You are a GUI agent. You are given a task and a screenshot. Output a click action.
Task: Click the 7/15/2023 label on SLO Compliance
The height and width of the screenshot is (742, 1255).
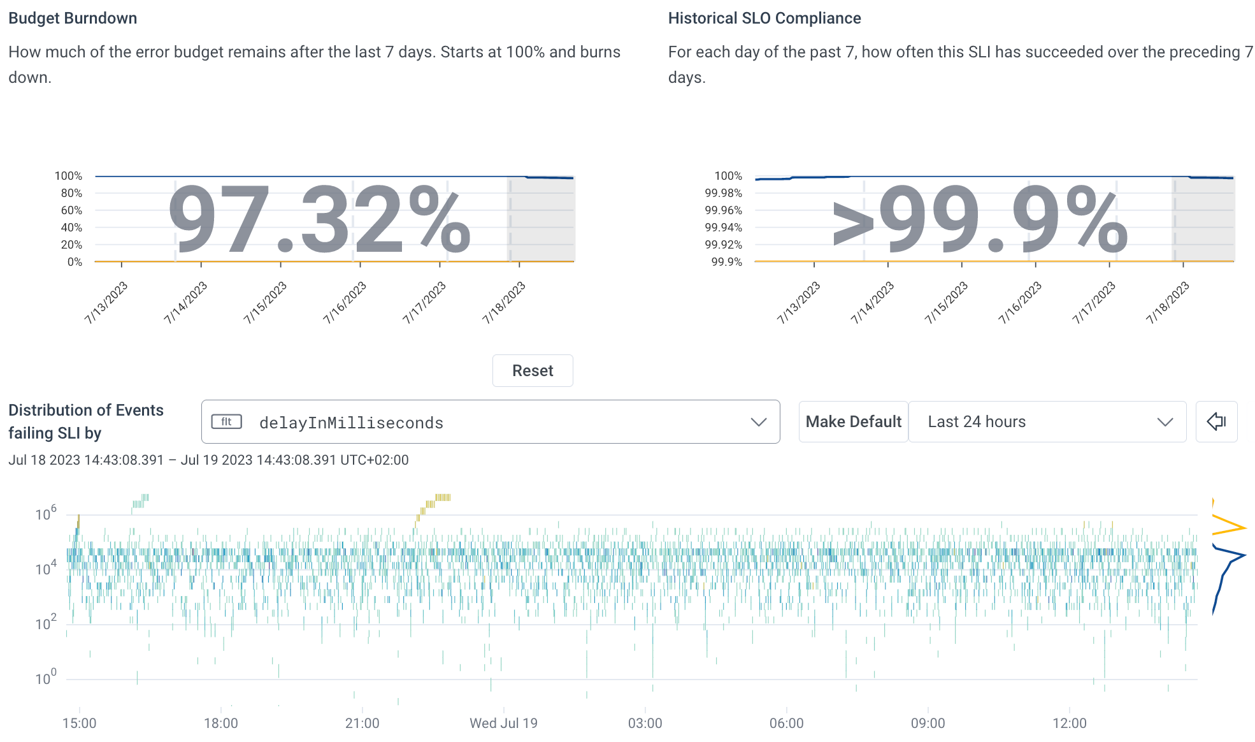946,302
